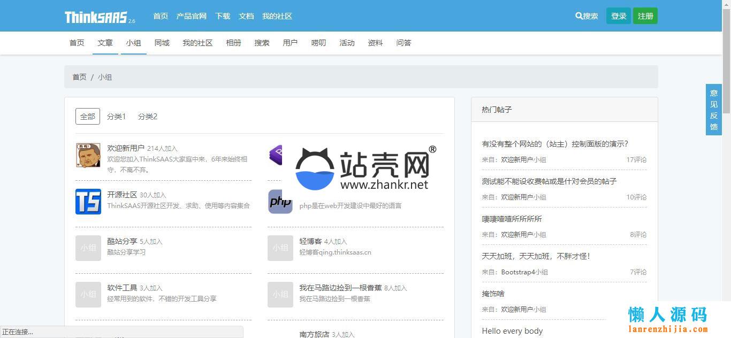The height and width of the screenshot is (338, 731).
Task: Open 产品官网 in the top header
Action: coord(191,16)
